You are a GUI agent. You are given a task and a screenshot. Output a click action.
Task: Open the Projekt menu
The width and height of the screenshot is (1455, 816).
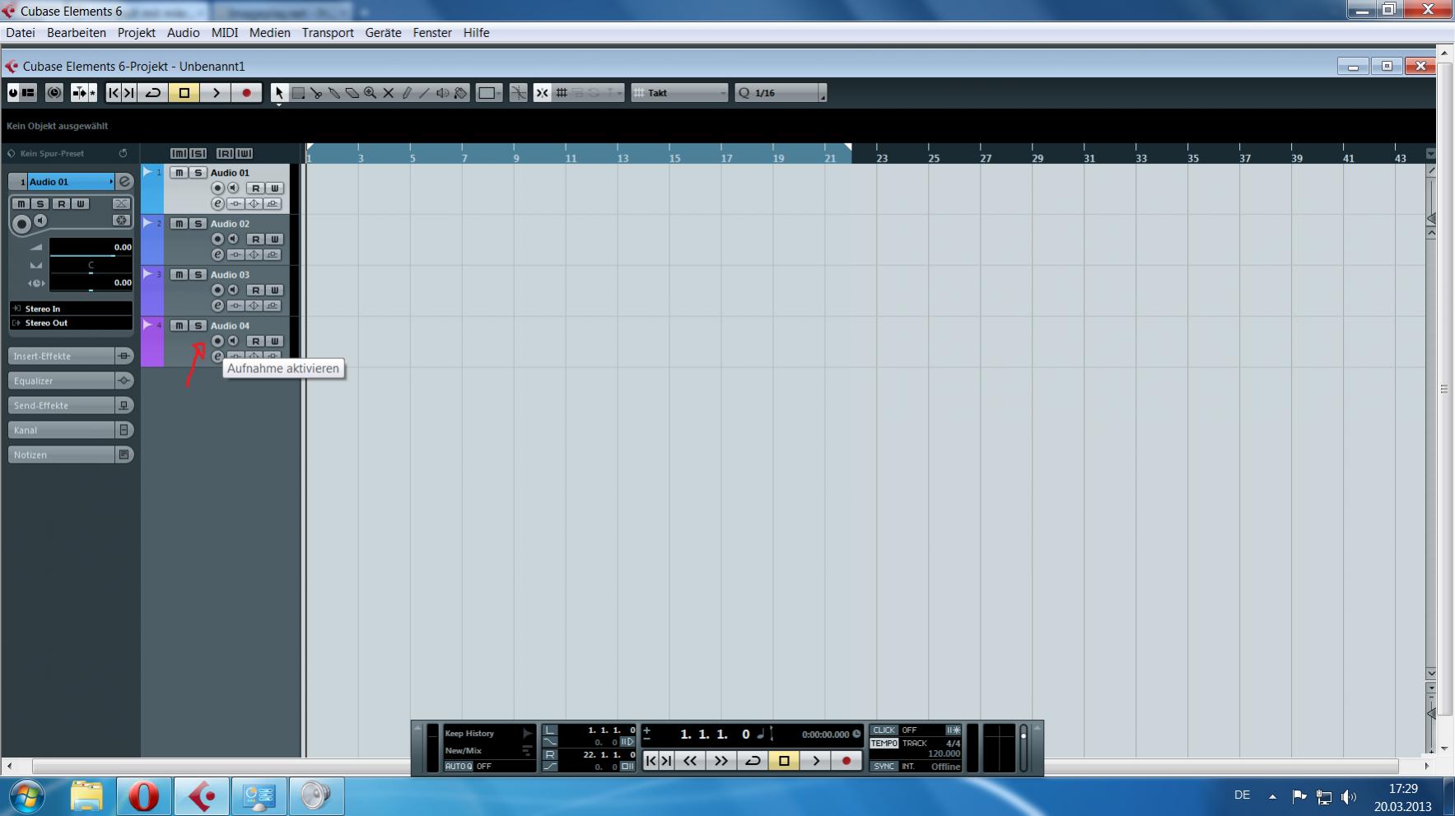137,33
